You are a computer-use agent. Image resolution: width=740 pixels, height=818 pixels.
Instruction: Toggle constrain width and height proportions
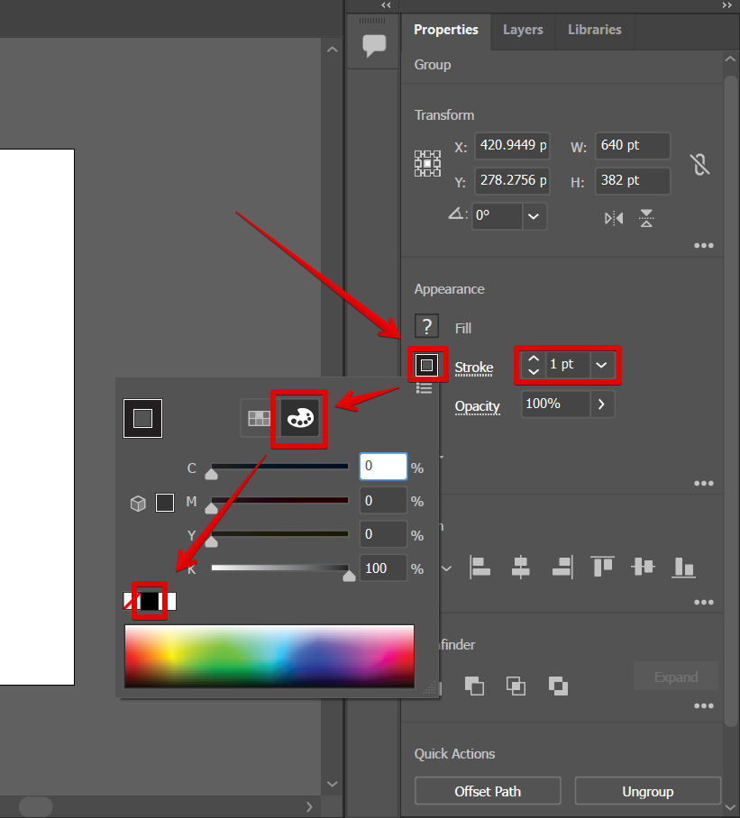[699, 164]
